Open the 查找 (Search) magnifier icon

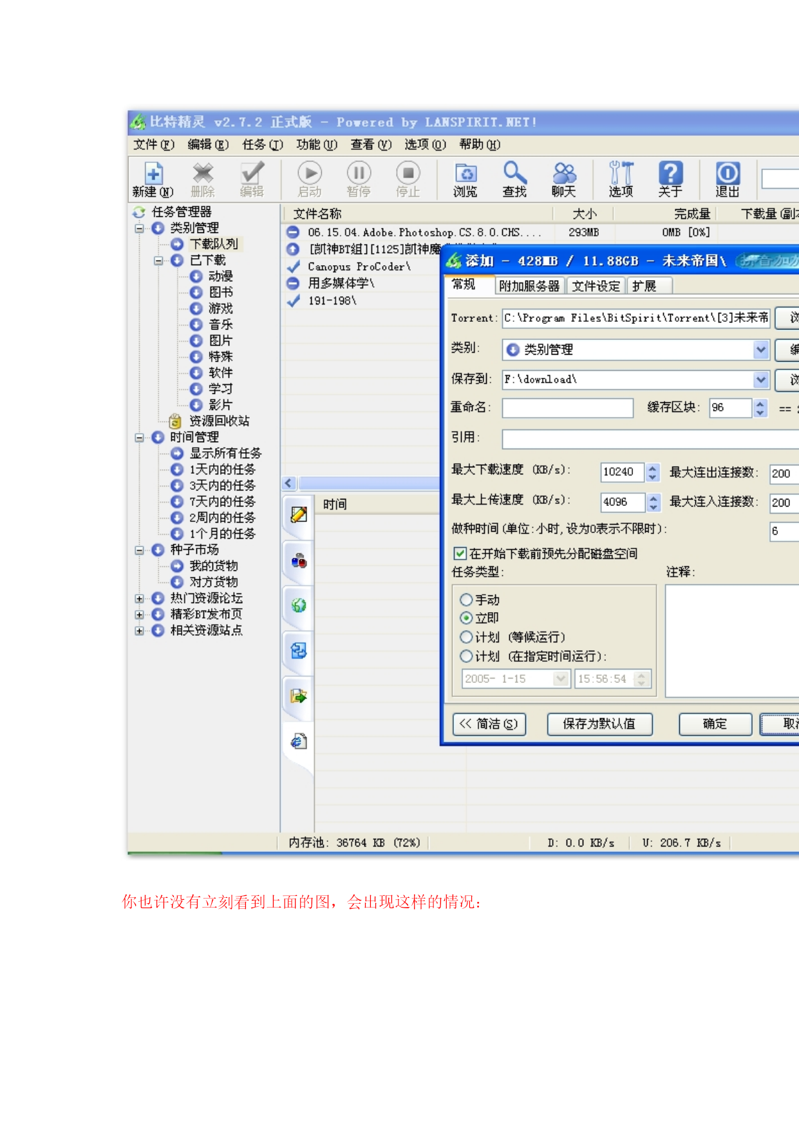(514, 179)
